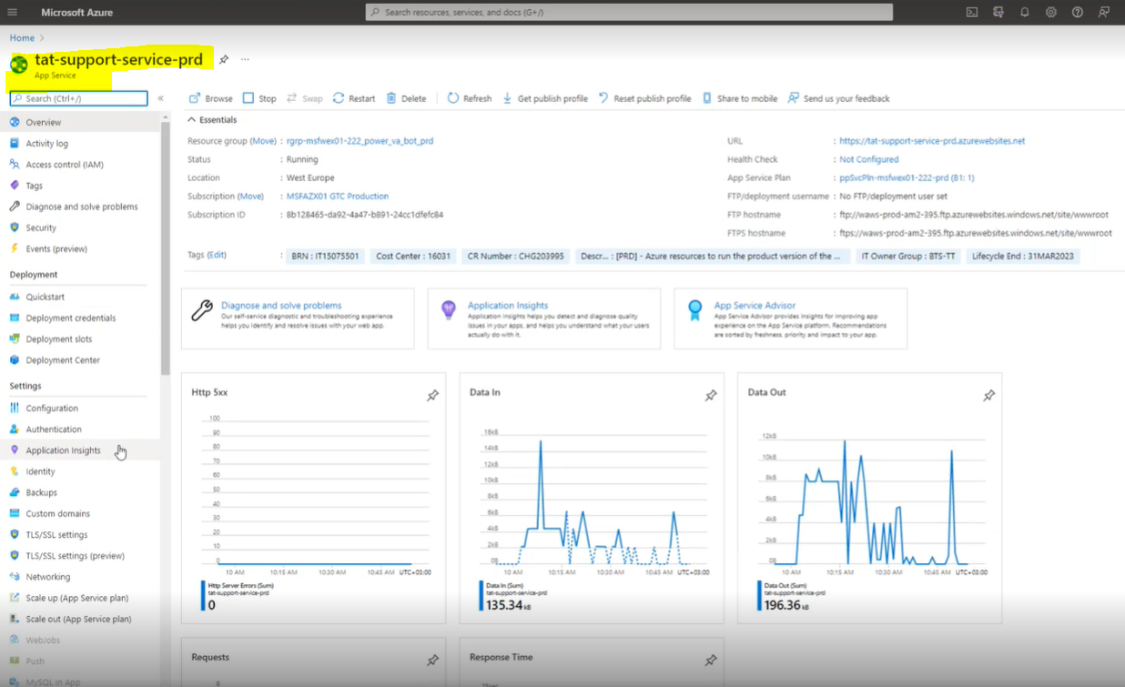Click the Browse toolbar button
Viewport: 1125px width, 687px height.
point(210,98)
